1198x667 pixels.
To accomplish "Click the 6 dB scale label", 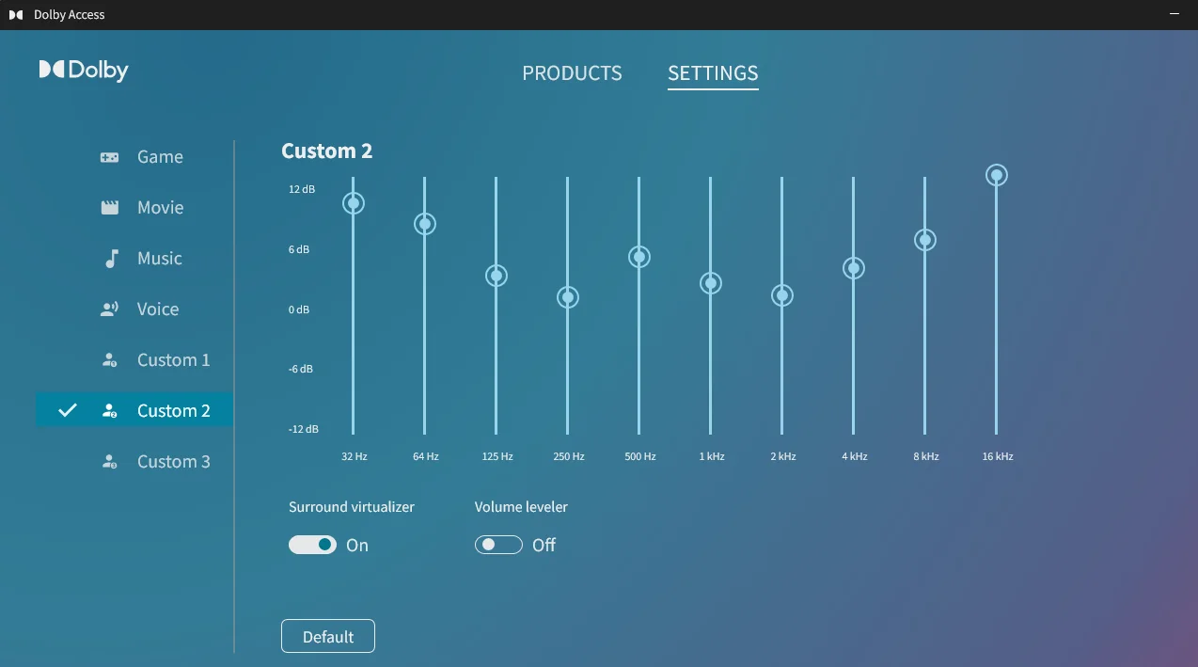I will point(299,249).
